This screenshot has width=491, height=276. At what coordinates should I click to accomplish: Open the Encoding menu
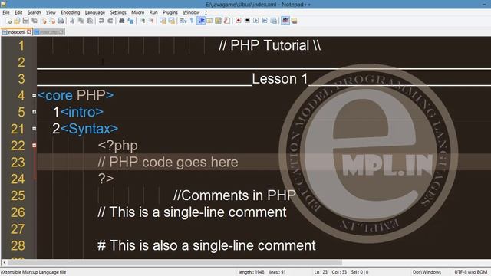pos(71,12)
